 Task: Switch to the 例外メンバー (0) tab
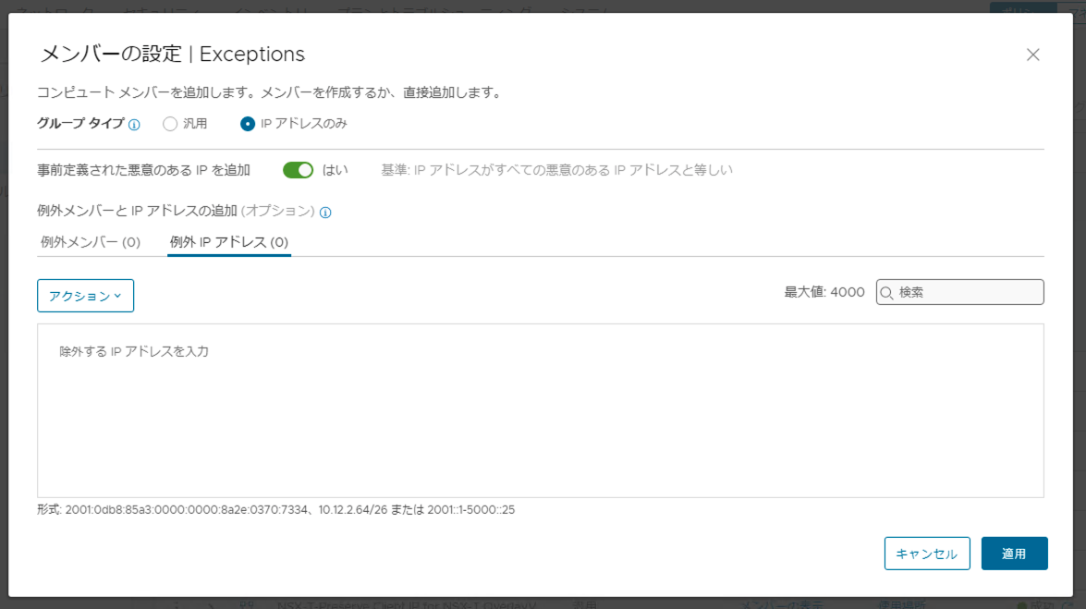coord(91,242)
